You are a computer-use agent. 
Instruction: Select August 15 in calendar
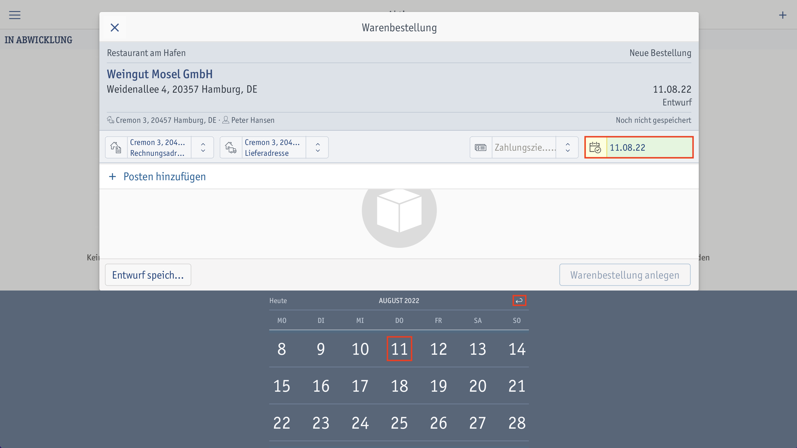pyautogui.click(x=281, y=385)
